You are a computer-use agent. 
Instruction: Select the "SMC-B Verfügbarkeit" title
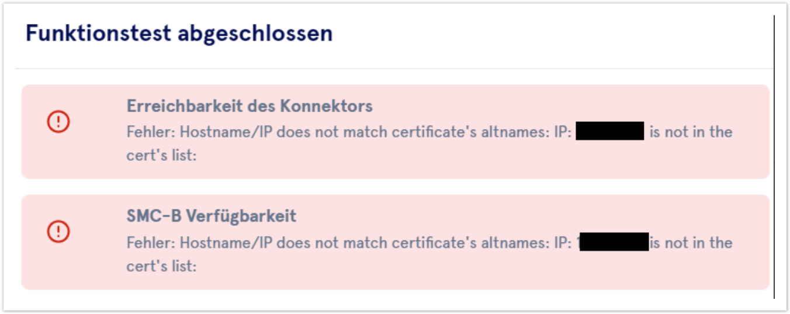211,216
